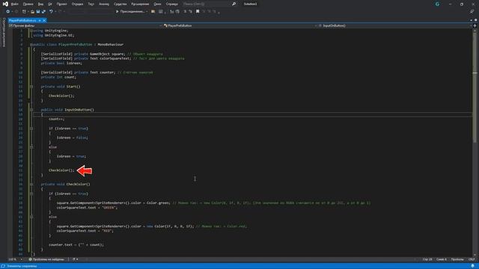Open the Анализ menu
The width and height of the screenshot is (479, 269).
pos(104,4)
